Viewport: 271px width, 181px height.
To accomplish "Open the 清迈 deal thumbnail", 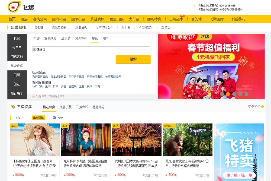I will pos(86,140).
